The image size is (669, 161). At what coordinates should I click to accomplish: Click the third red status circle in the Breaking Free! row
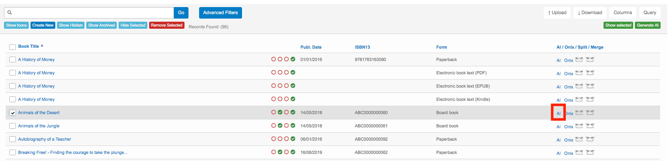pyautogui.click(x=286, y=152)
